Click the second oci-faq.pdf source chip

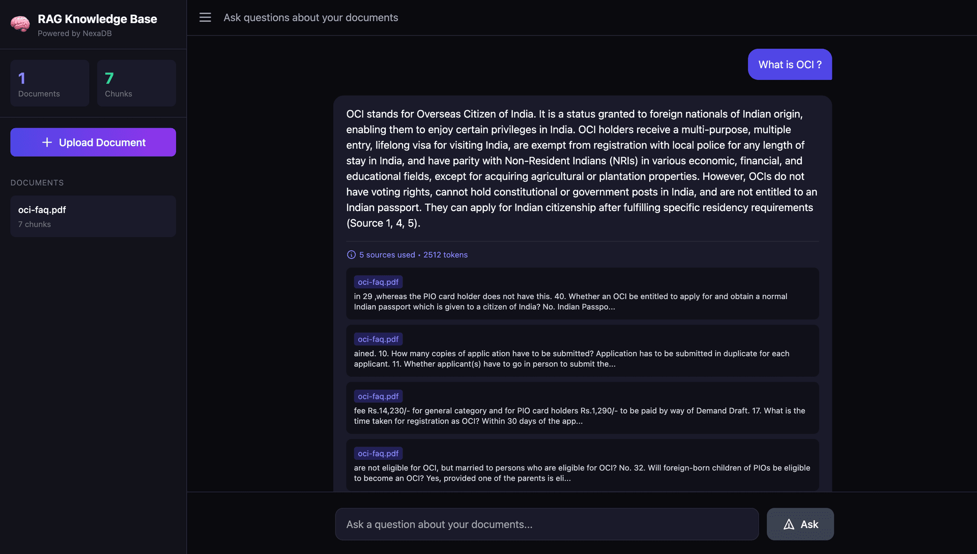378,339
